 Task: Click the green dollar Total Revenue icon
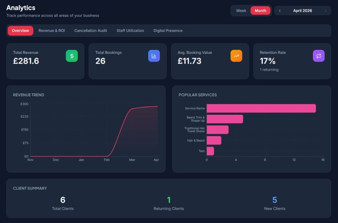[x=72, y=56]
